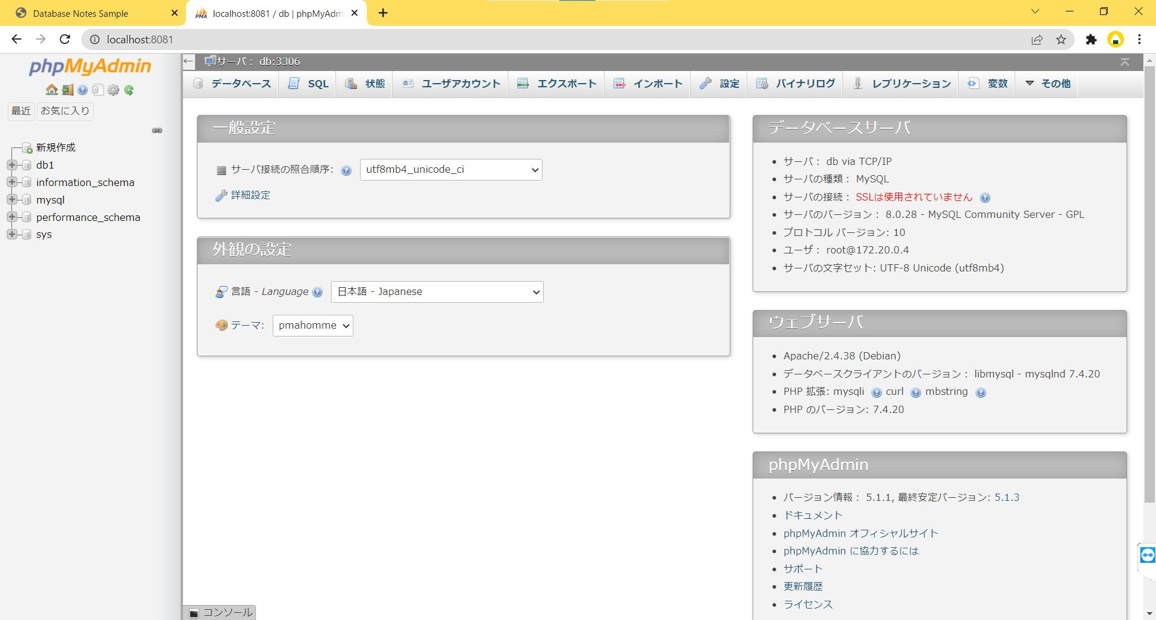Click help icon beside サーバ接続の照合順序

coord(346,170)
